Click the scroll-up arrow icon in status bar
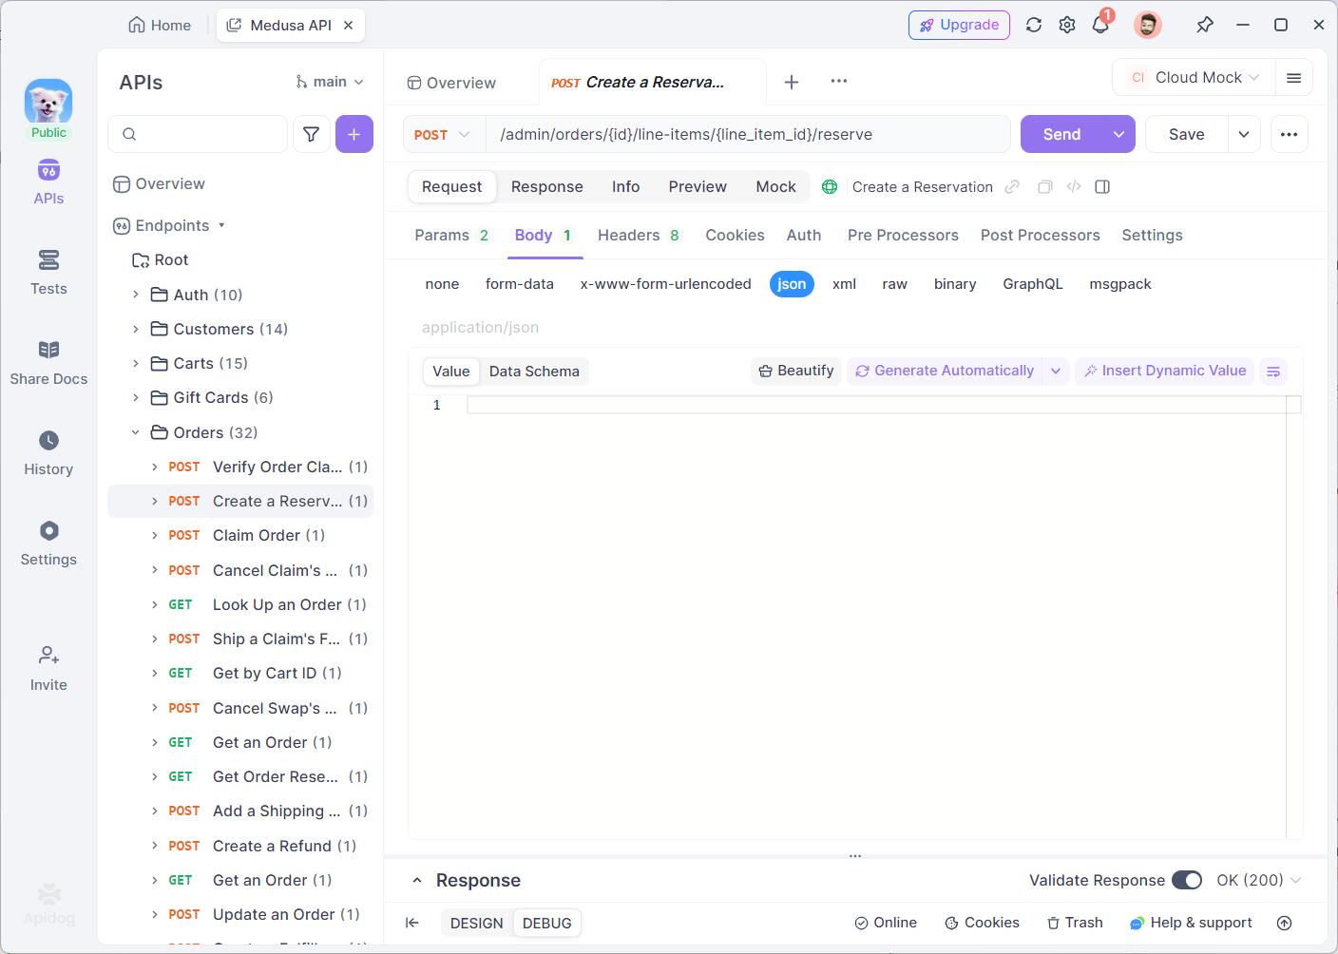Image resolution: width=1338 pixels, height=954 pixels. tap(1284, 923)
